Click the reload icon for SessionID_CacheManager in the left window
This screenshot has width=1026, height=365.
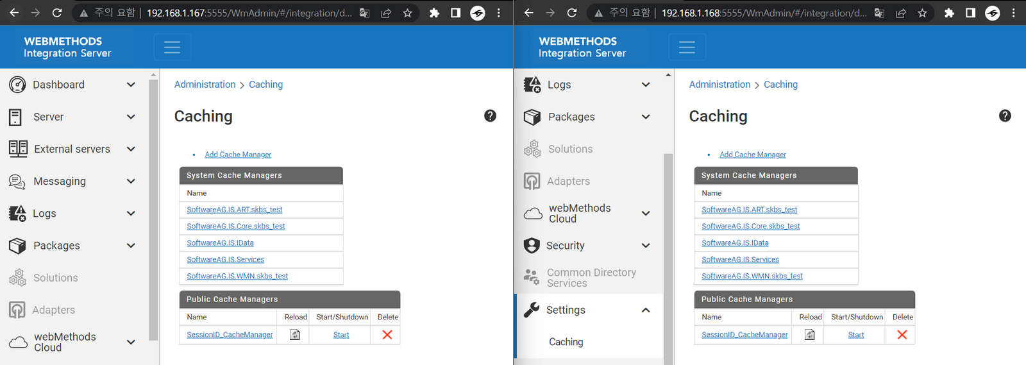[295, 335]
